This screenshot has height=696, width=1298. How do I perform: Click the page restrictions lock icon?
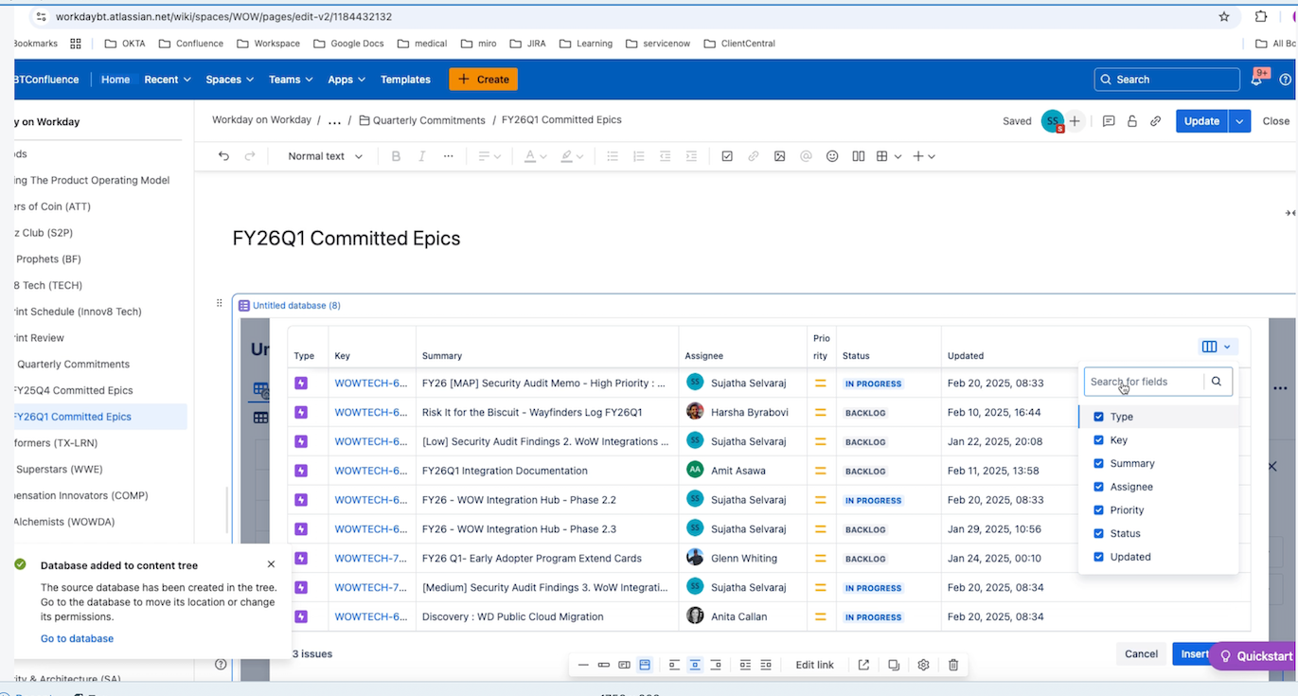point(1132,121)
